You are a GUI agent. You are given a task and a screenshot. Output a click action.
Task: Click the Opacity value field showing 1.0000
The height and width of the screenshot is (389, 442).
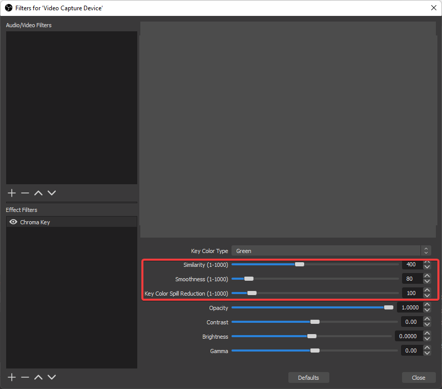410,307
